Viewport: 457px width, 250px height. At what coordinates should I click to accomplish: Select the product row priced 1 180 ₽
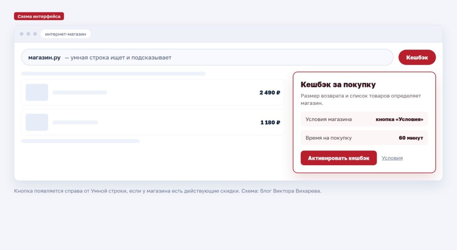tap(153, 122)
